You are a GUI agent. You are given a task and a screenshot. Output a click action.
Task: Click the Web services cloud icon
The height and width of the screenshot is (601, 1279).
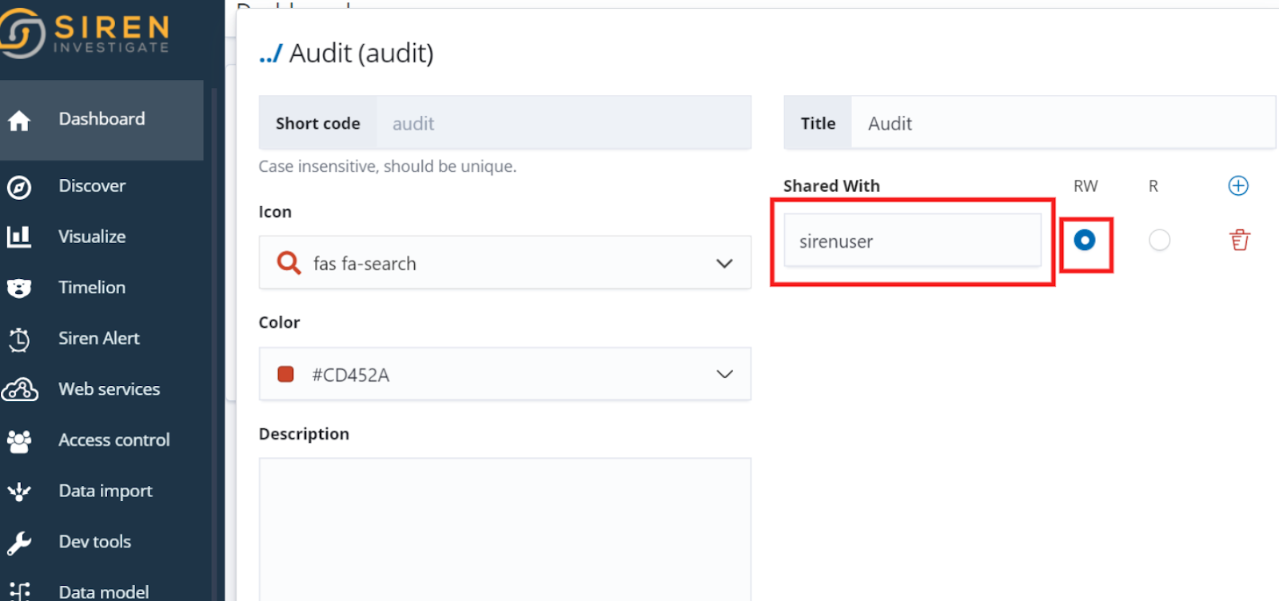coord(19,390)
